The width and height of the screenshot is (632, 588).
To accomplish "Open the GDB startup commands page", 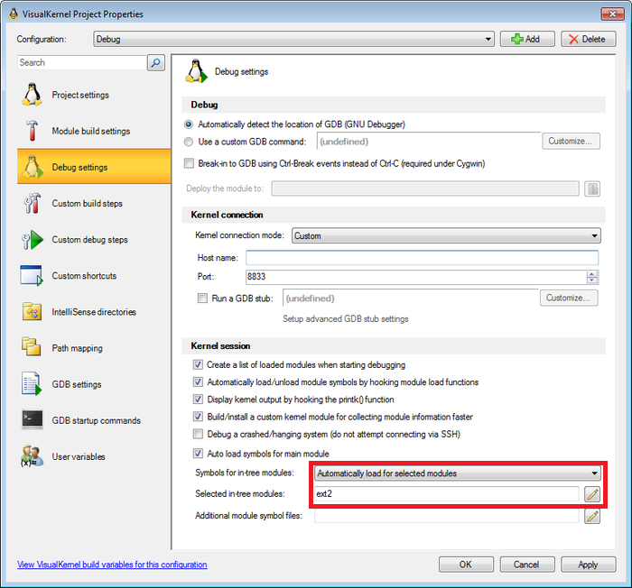I will tap(94, 420).
